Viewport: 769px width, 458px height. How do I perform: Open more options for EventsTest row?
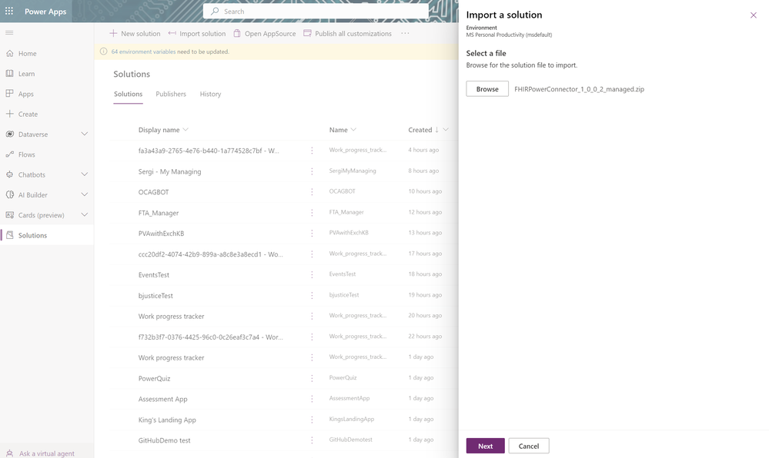click(312, 274)
